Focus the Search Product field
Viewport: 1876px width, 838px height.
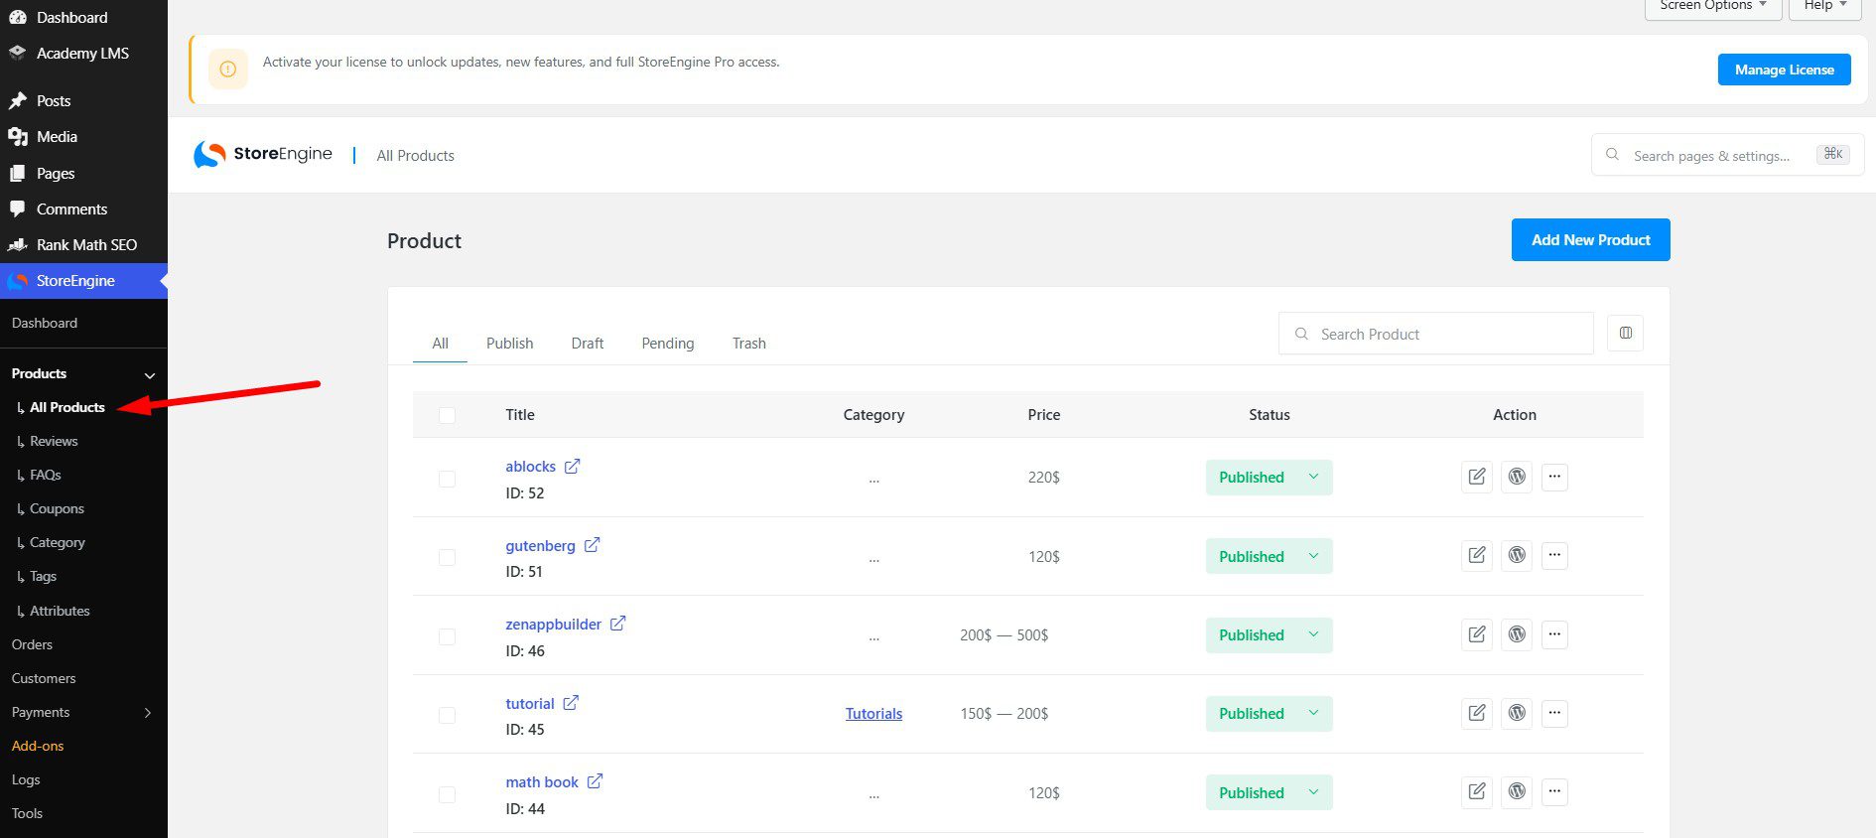(1436, 334)
